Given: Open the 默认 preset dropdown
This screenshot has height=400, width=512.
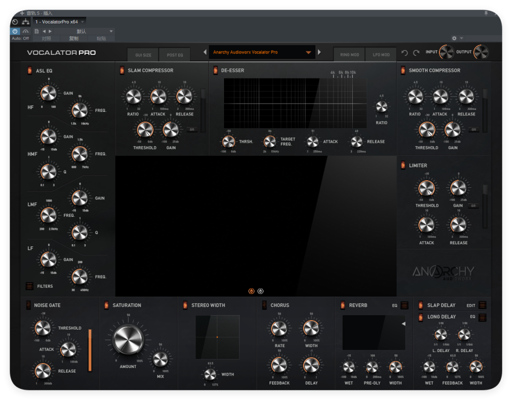Looking at the screenshot, I should [x=84, y=31].
